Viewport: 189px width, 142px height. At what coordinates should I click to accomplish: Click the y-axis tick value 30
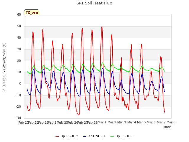pyautogui.click(x=19, y=49)
